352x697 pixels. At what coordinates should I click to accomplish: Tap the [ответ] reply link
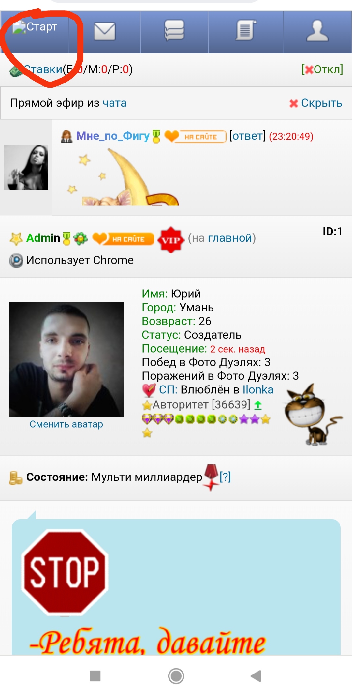click(x=248, y=136)
